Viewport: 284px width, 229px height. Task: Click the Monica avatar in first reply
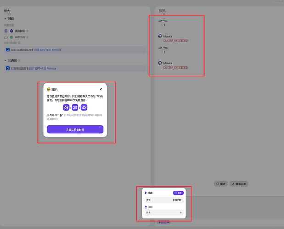(160, 36)
